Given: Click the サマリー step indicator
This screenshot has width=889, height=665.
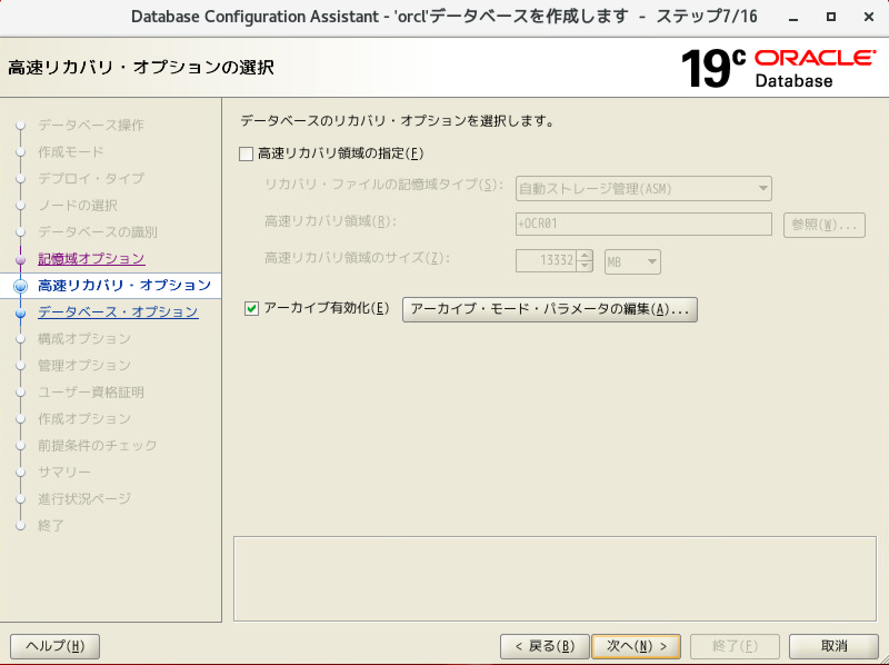Looking at the screenshot, I should click(21, 472).
